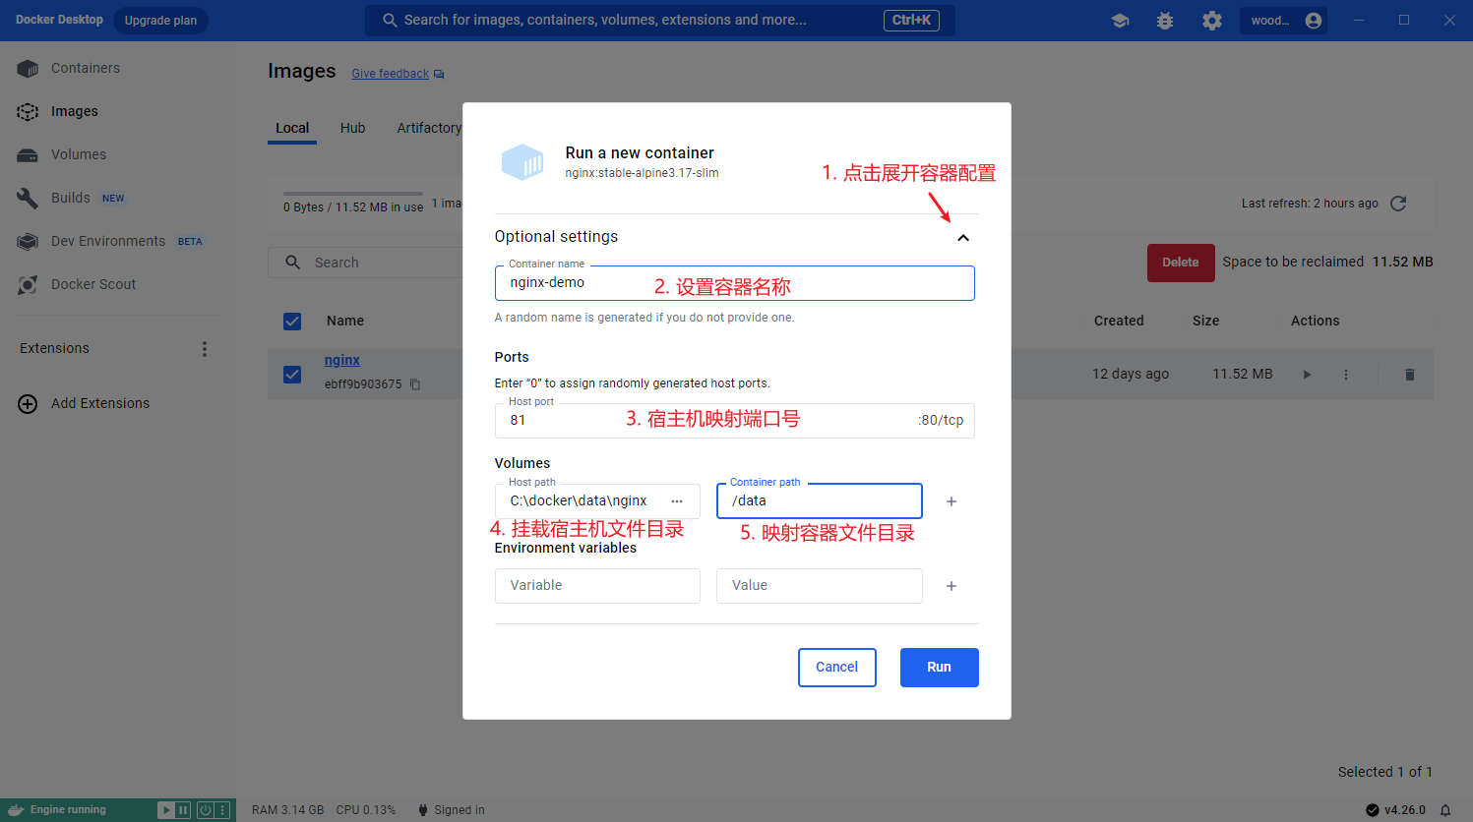The image size is (1473, 822).
Task: Delete nginx image trash icon
Action: (x=1410, y=375)
